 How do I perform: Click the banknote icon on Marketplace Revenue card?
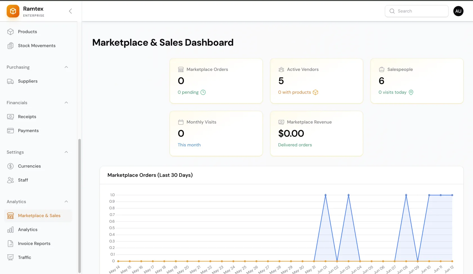tap(281, 122)
